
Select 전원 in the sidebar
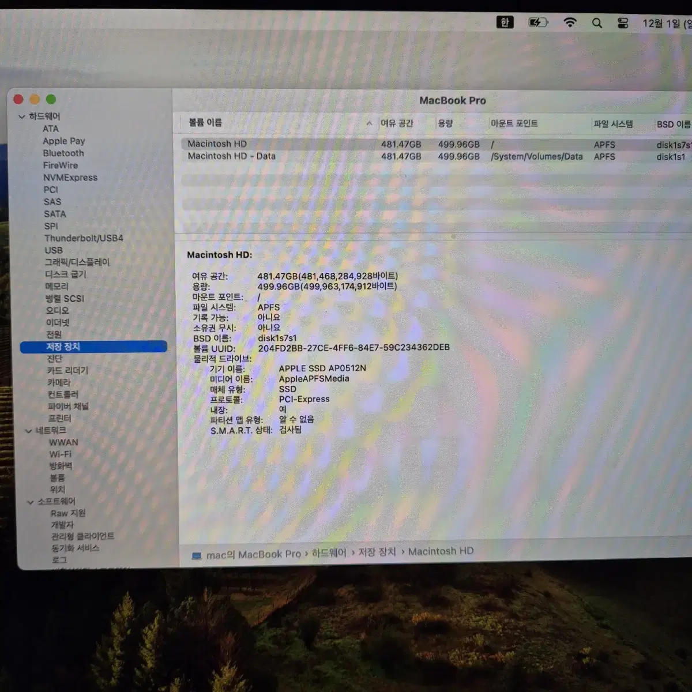coord(54,334)
